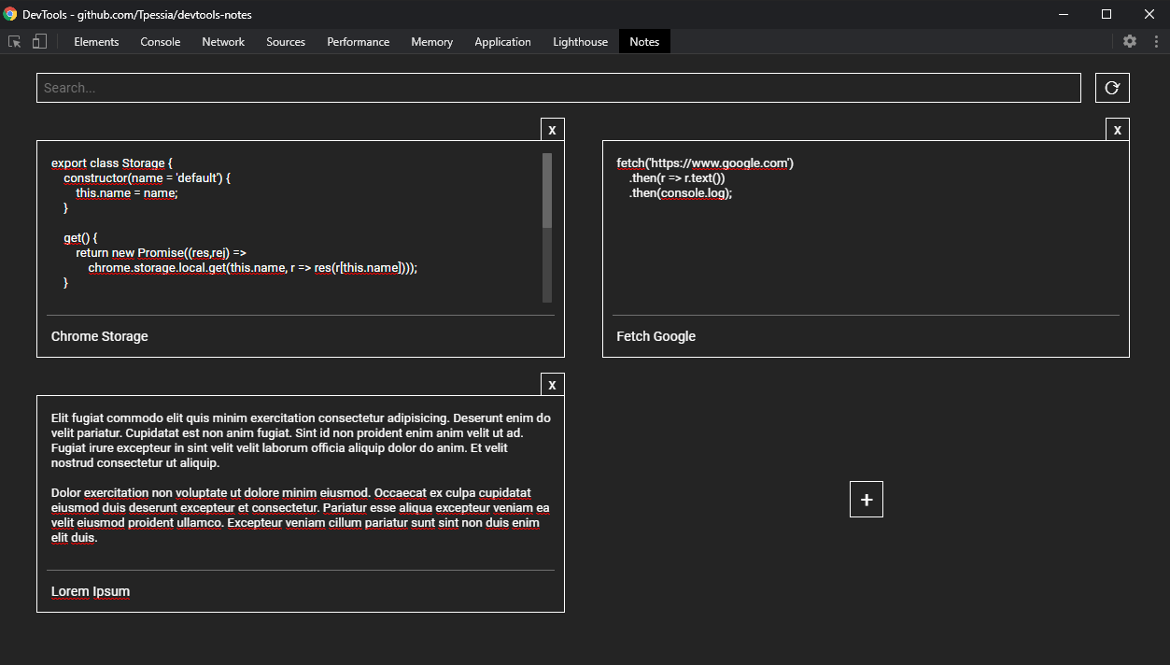This screenshot has width=1170, height=665.
Task: Open the DevTools three-dot menu
Action: [x=1156, y=41]
